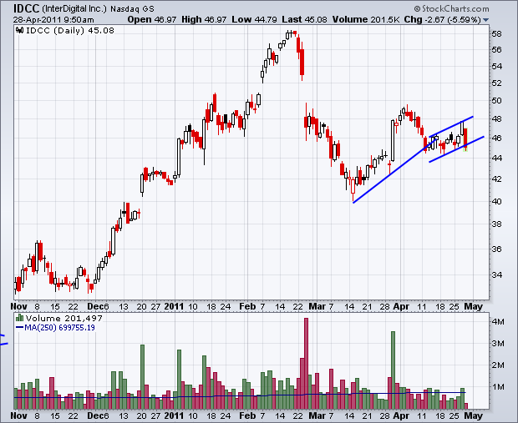Click the Low 44.79 value
Viewport: 518px width, 423px height.
[x=254, y=20]
